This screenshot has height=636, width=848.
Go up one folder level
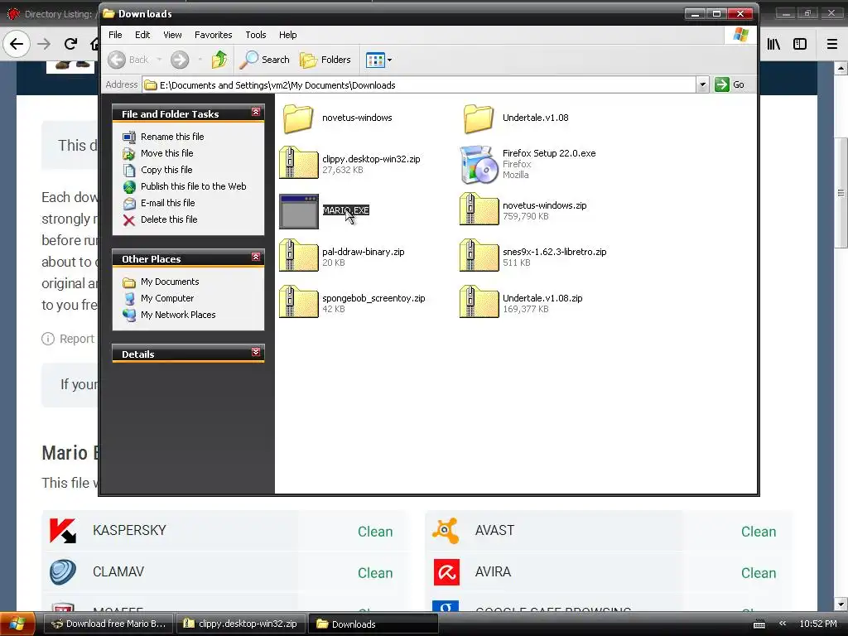point(219,60)
